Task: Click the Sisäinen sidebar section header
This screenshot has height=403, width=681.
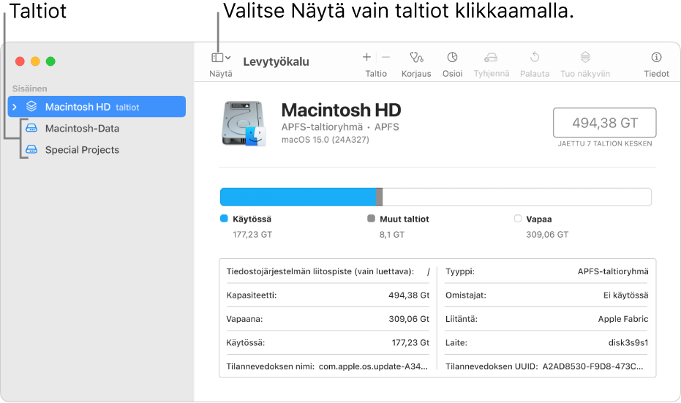Action: (29, 88)
